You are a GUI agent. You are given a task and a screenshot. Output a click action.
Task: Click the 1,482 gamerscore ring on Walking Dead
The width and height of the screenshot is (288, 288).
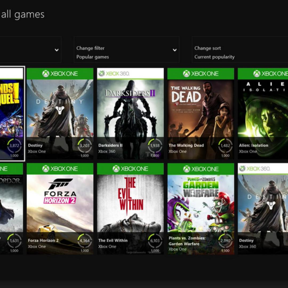pyautogui.click(x=225, y=146)
